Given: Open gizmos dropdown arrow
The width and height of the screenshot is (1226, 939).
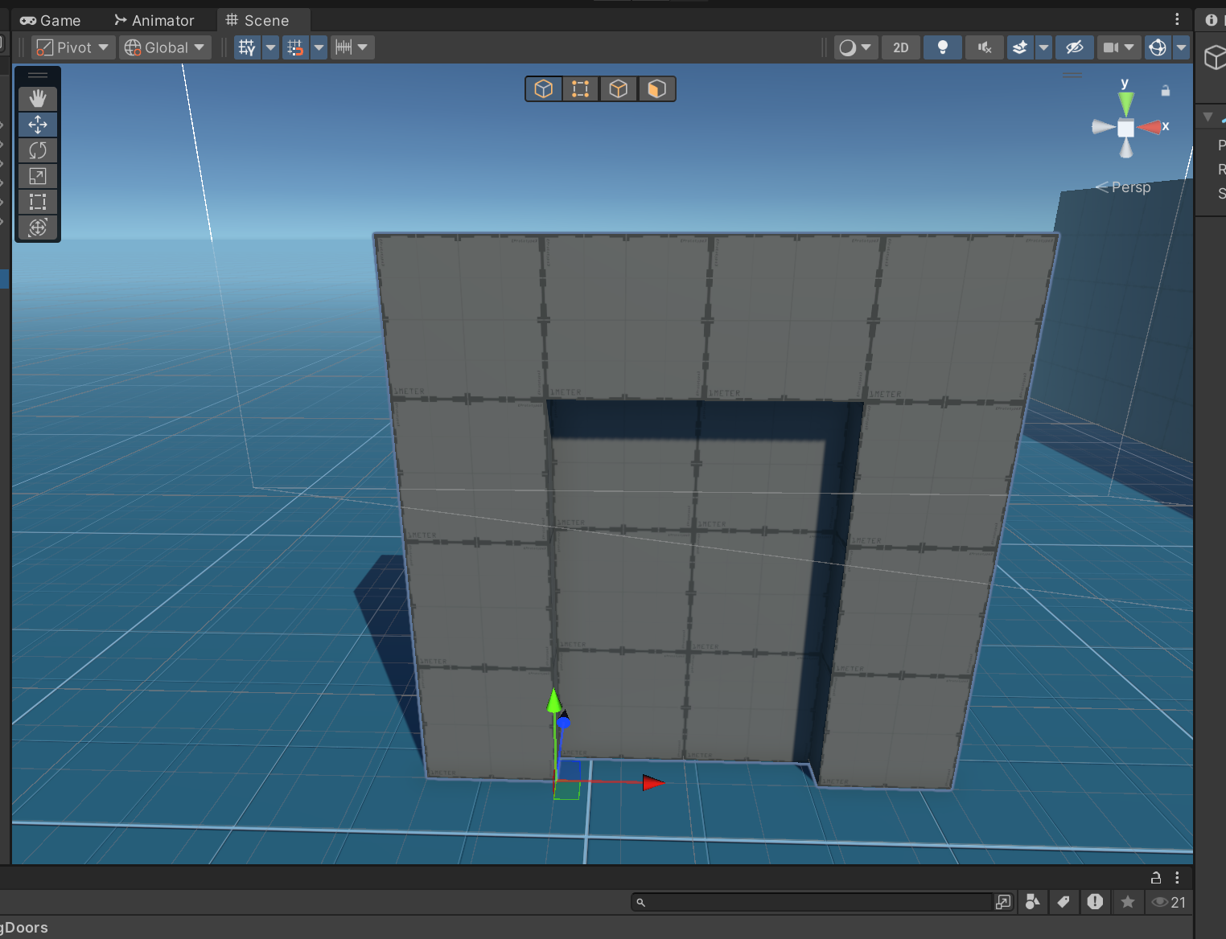Looking at the screenshot, I should click(1181, 47).
